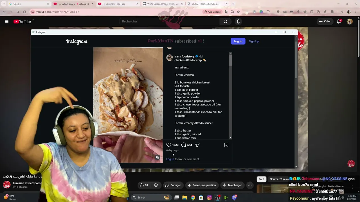Close the Sassinou - YouTube tab
The image size is (360, 202).
(137, 4)
